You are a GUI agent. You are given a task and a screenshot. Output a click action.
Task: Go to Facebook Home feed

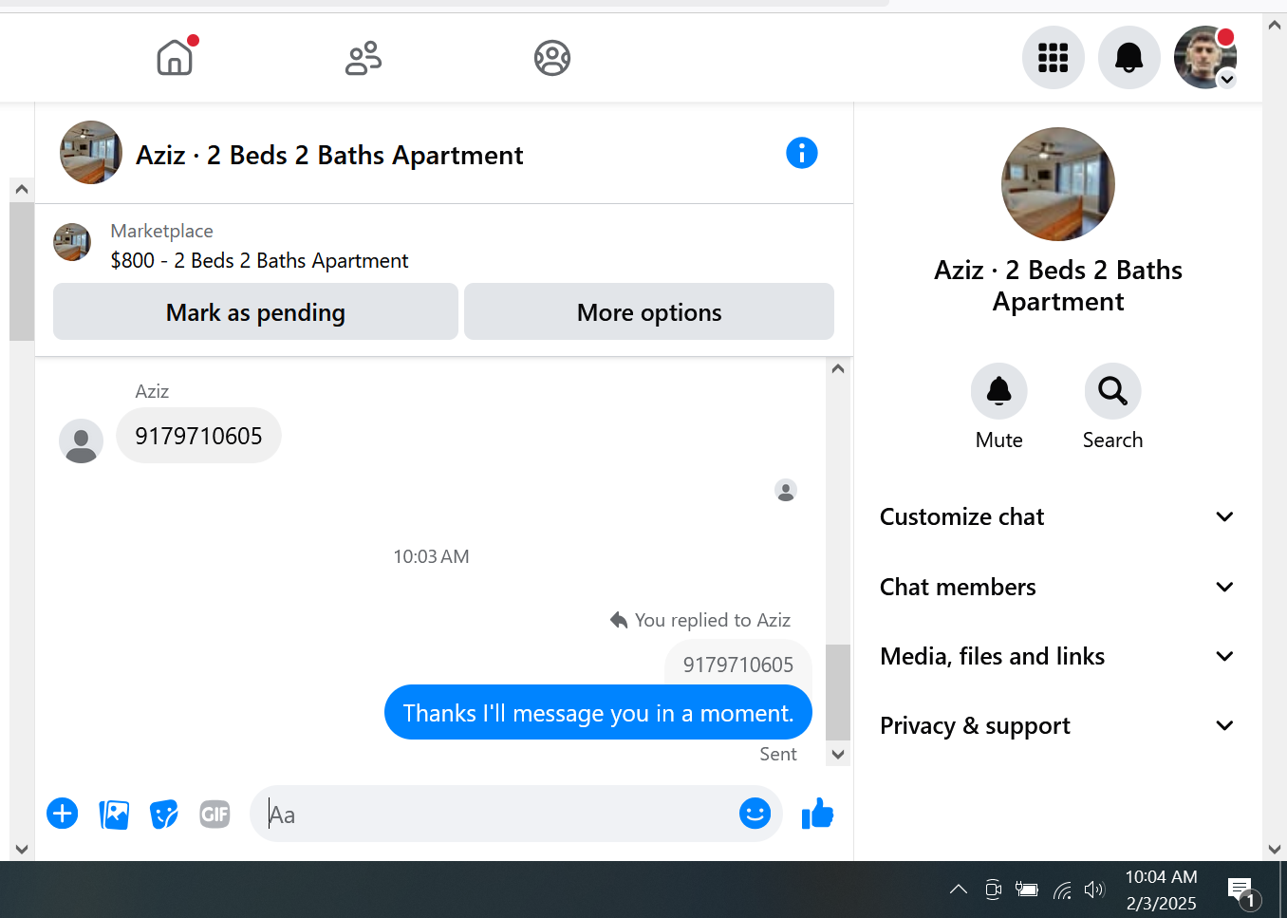tap(175, 58)
